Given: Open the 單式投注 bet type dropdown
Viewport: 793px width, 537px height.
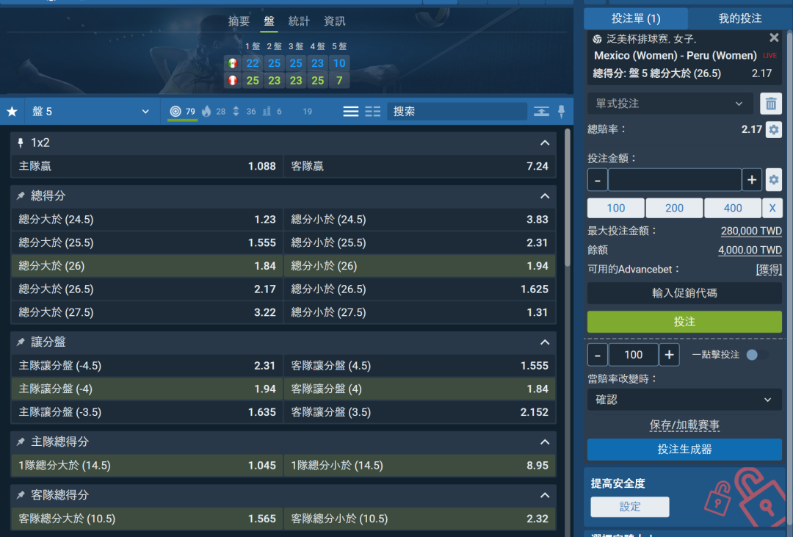Looking at the screenshot, I should (x=670, y=104).
